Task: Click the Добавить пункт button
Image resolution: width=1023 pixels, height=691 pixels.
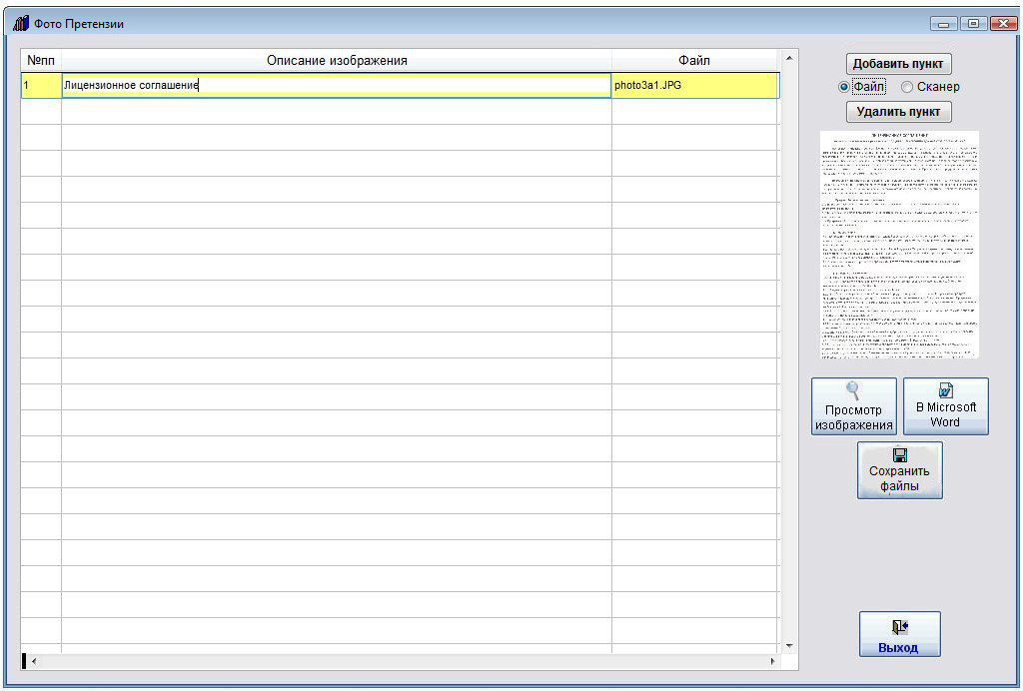Action: coord(898,64)
